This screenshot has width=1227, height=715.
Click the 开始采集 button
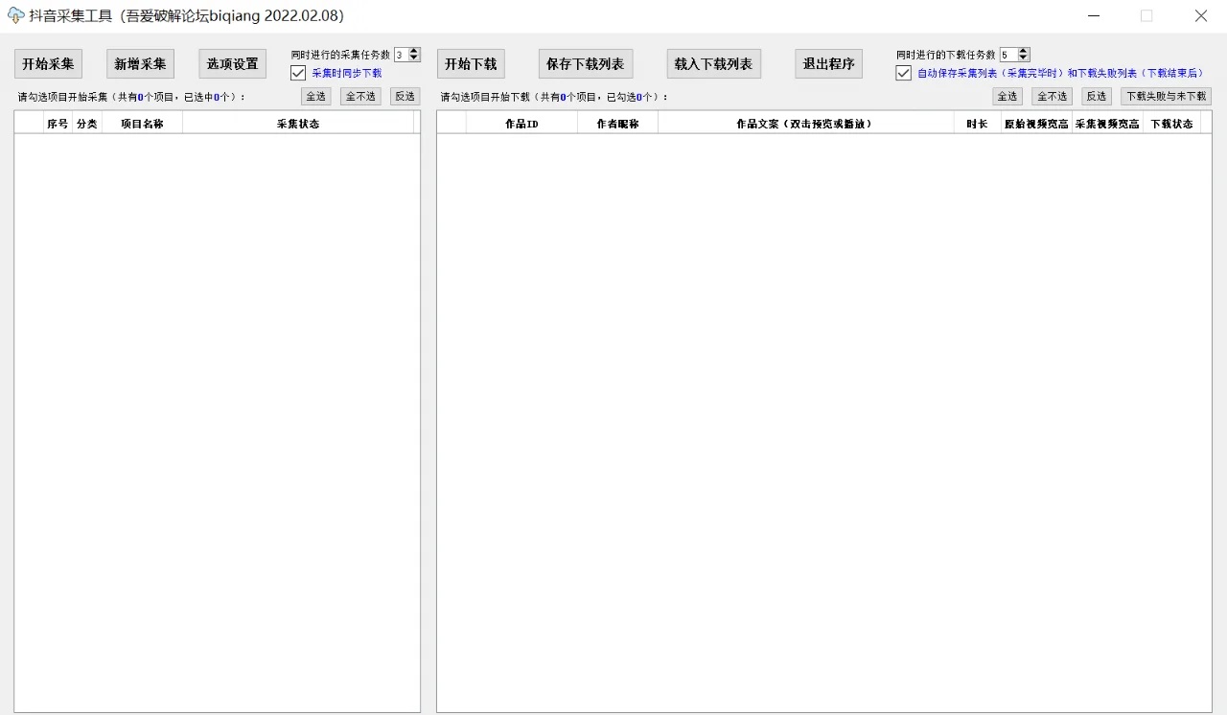point(48,64)
